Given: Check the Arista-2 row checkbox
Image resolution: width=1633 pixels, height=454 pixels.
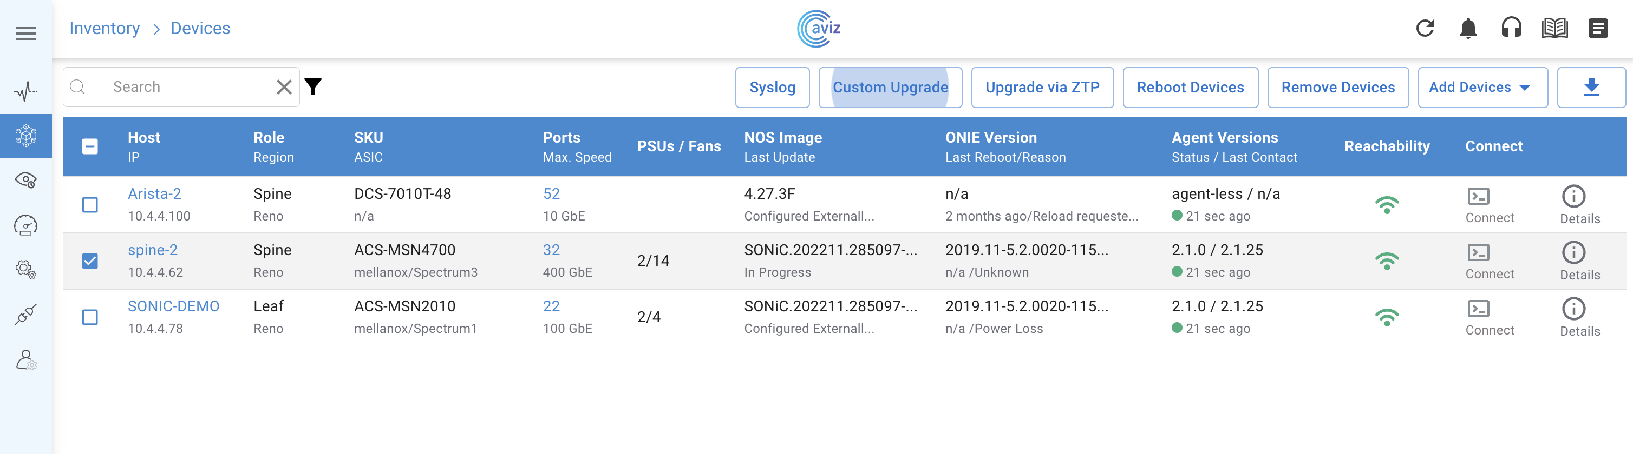Looking at the screenshot, I should [x=90, y=204].
